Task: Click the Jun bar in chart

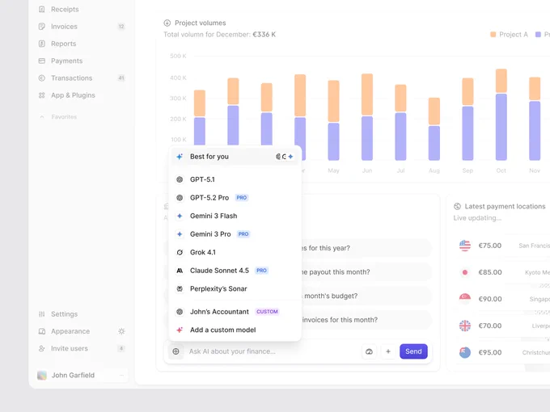Action: click(367, 117)
